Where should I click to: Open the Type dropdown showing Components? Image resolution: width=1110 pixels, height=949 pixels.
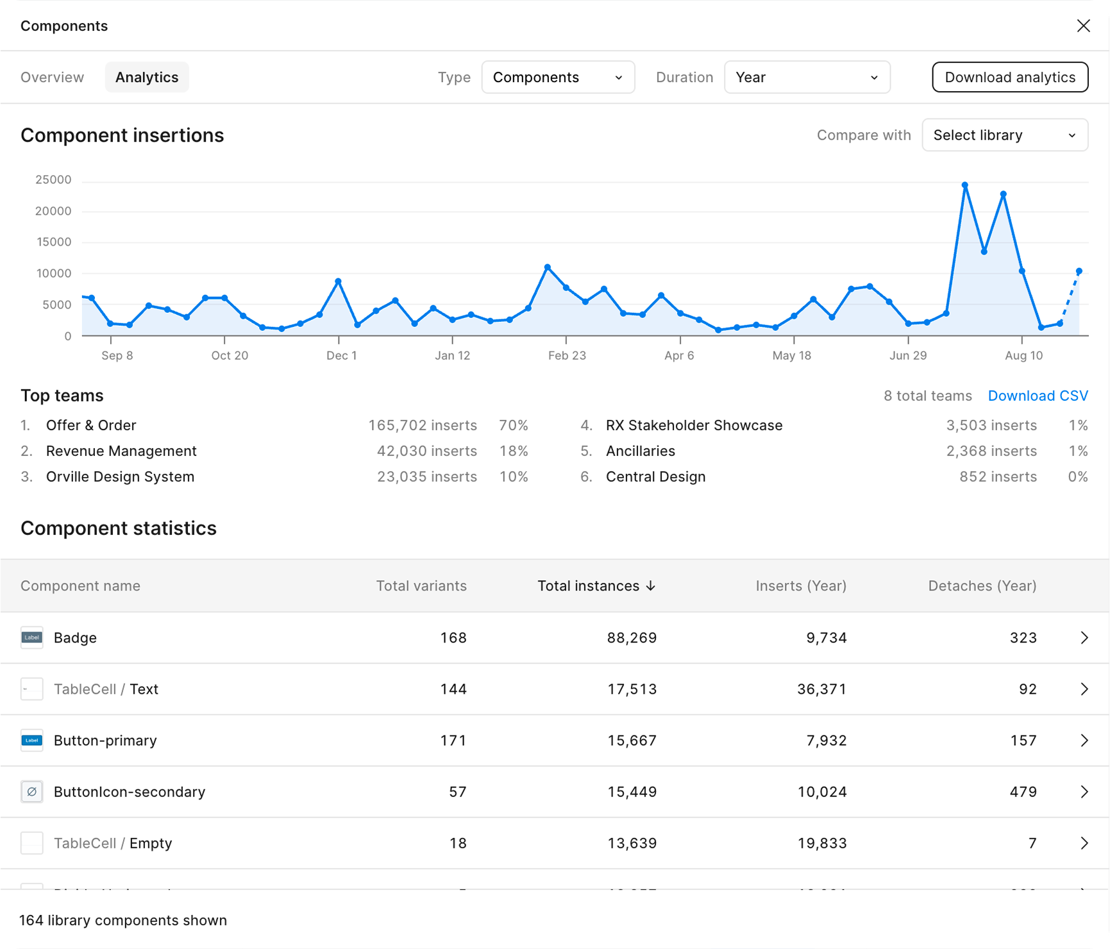coord(558,78)
